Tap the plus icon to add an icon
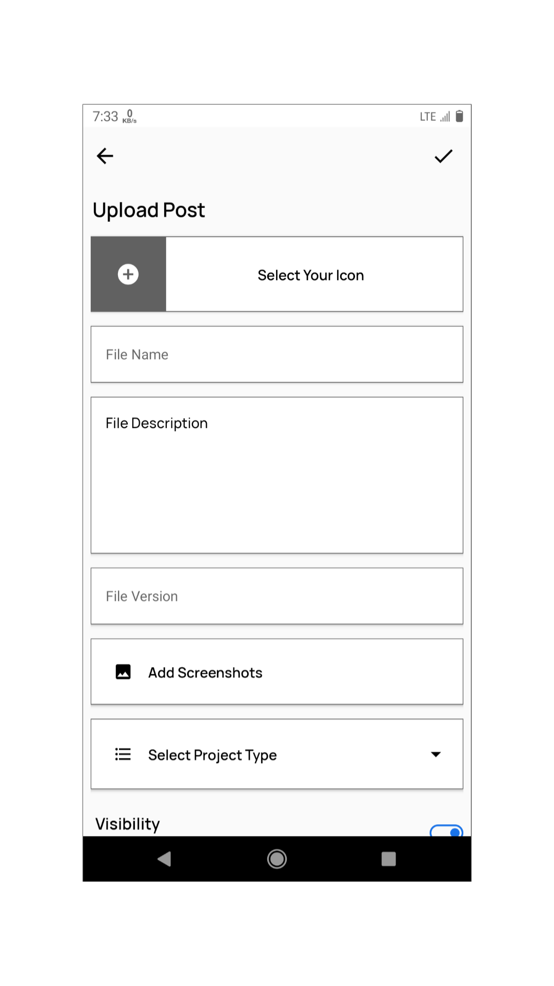 coord(128,274)
